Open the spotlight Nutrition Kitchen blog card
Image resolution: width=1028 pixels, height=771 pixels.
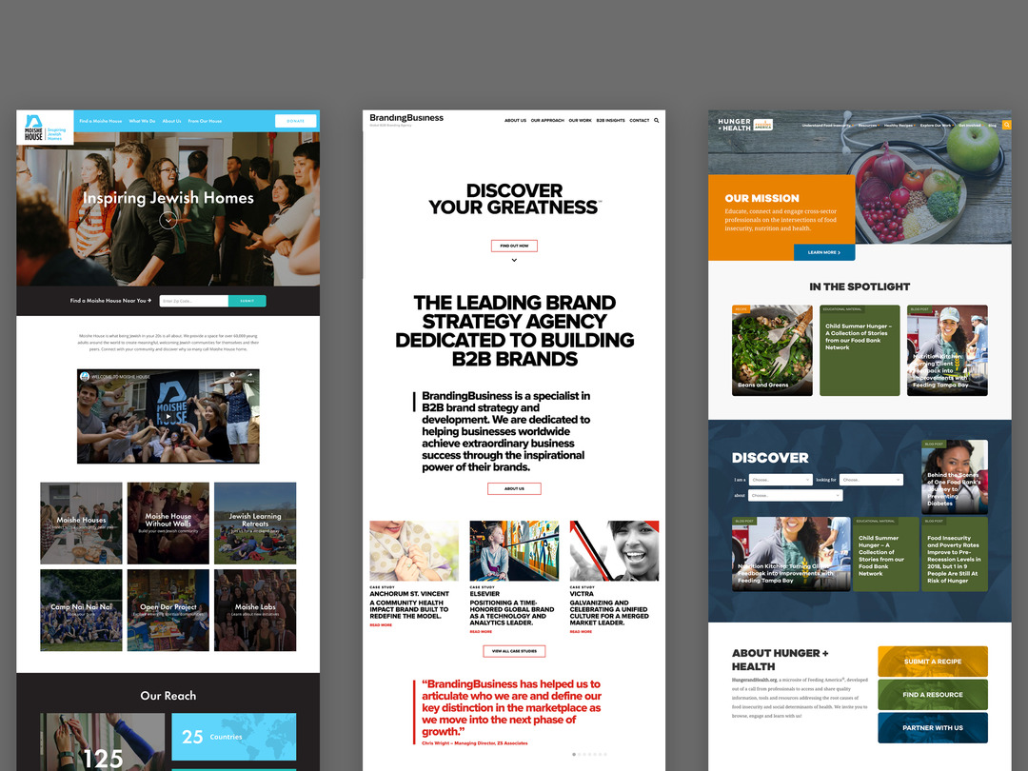tap(947, 350)
